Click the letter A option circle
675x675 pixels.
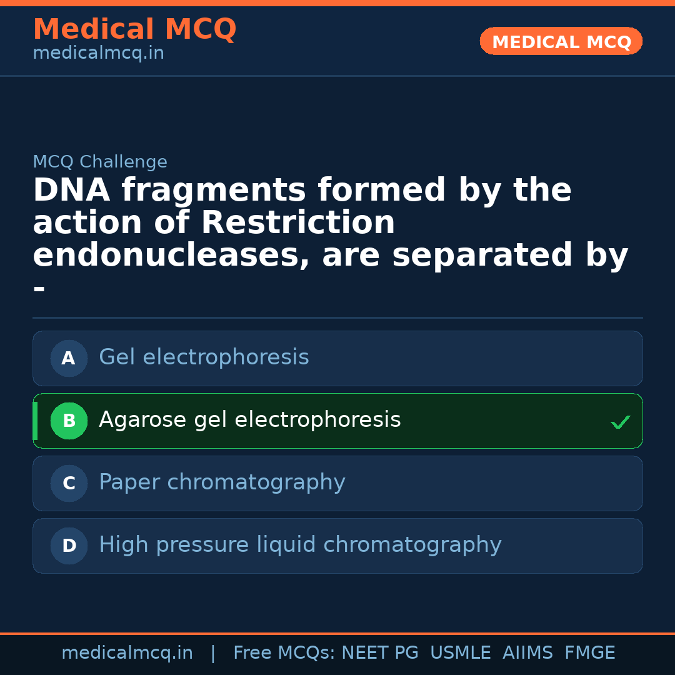(69, 359)
